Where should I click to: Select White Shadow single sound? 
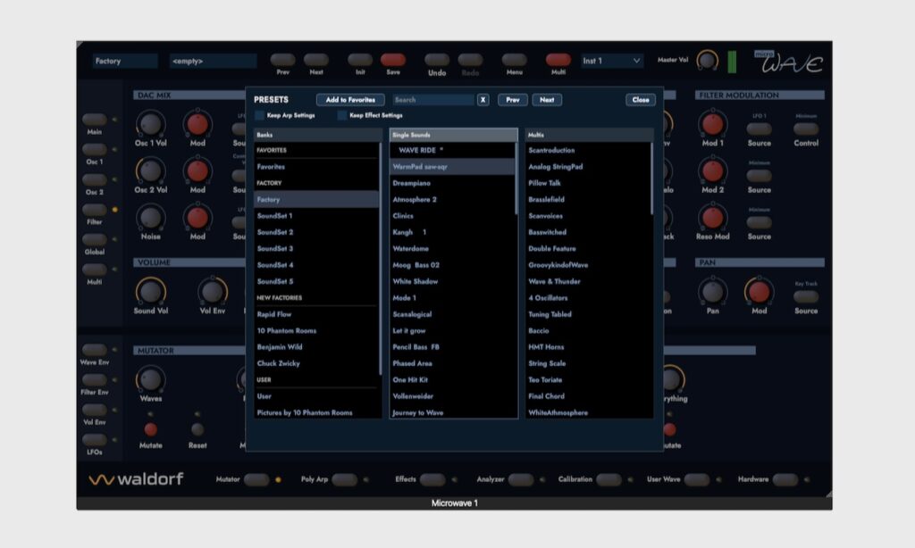[452, 281]
